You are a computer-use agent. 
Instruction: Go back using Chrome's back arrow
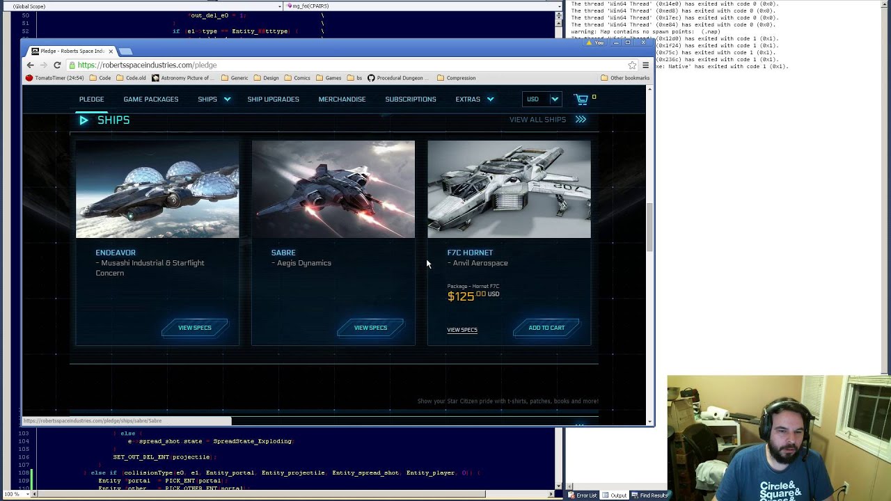point(30,65)
